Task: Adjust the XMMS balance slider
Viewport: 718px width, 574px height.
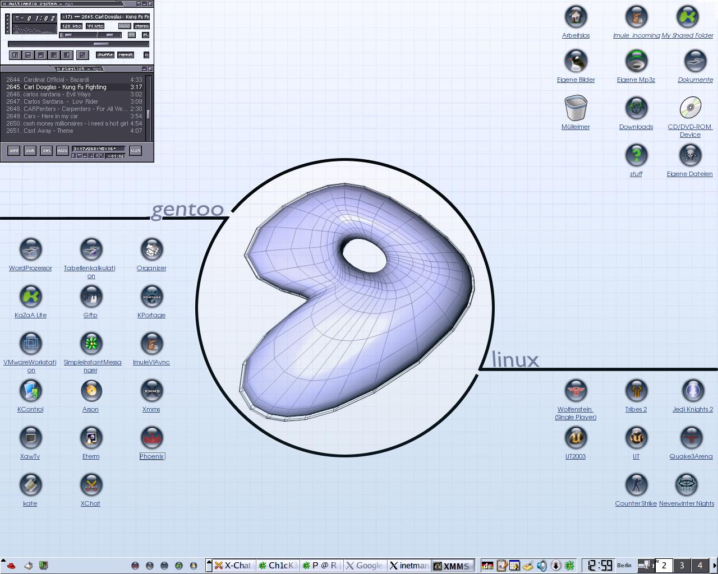Action: [x=111, y=35]
